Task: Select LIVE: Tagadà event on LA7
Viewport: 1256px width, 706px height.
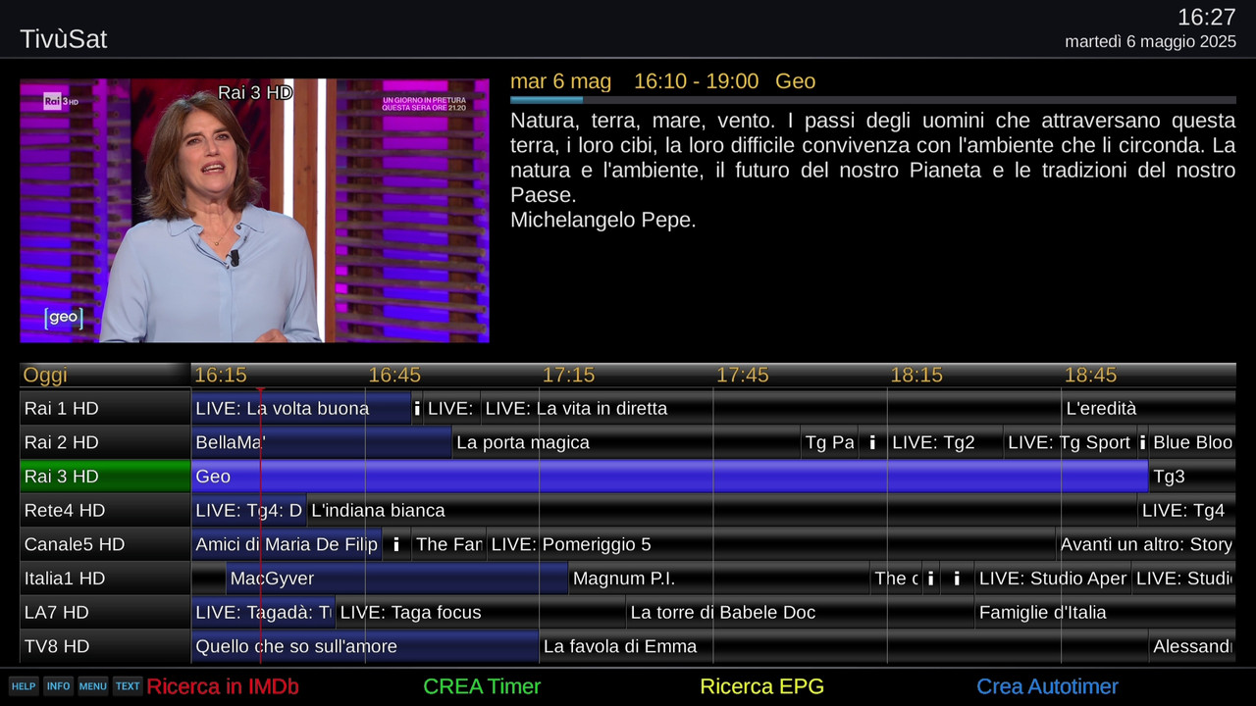Action: tap(263, 612)
